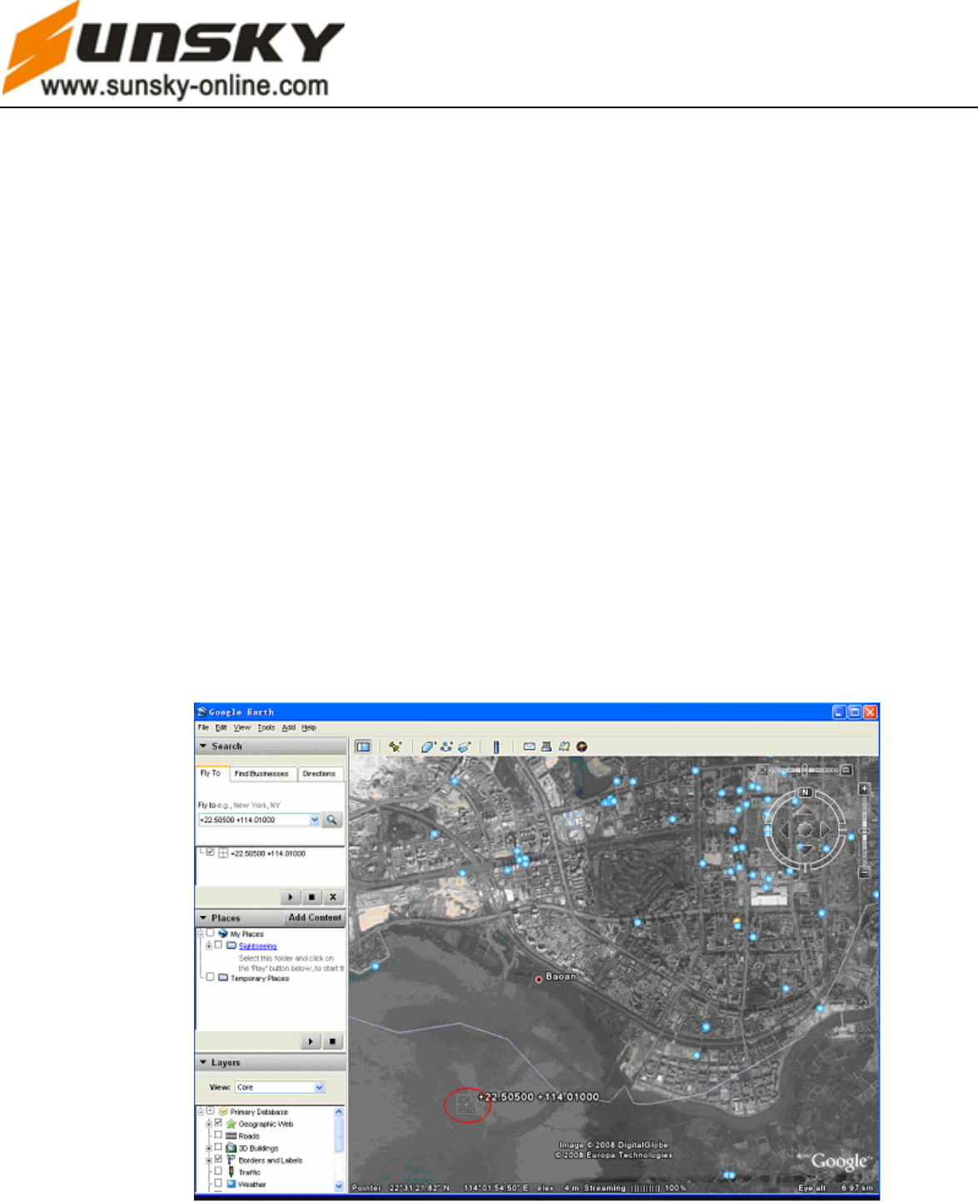
Task: Select the Add Image Overlay toolbar icon
Action: pos(464,747)
